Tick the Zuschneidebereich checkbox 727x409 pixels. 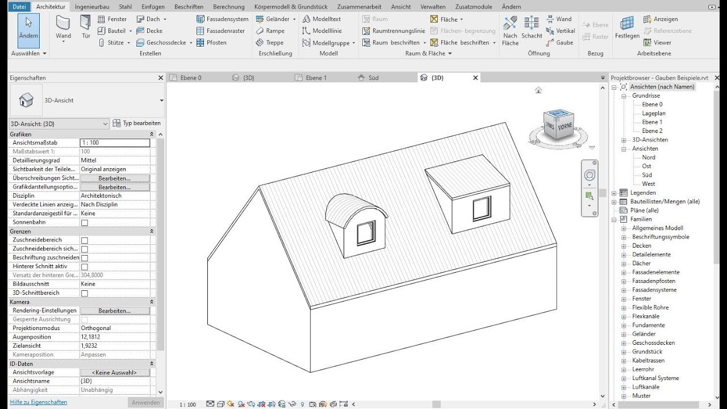tap(85, 240)
